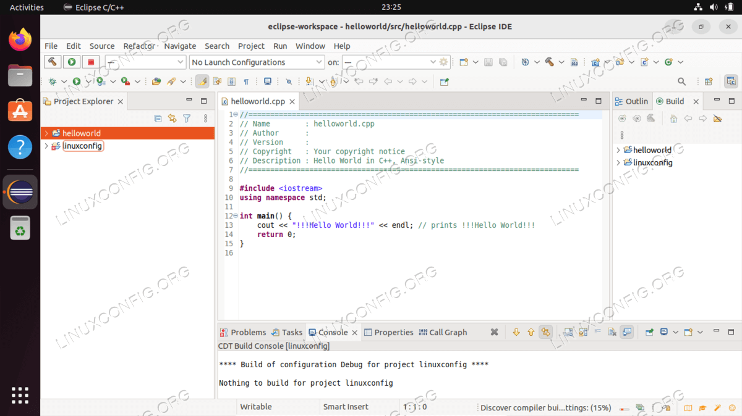Open the Navigate menu
The width and height of the screenshot is (742, 416).
[180, 46]
